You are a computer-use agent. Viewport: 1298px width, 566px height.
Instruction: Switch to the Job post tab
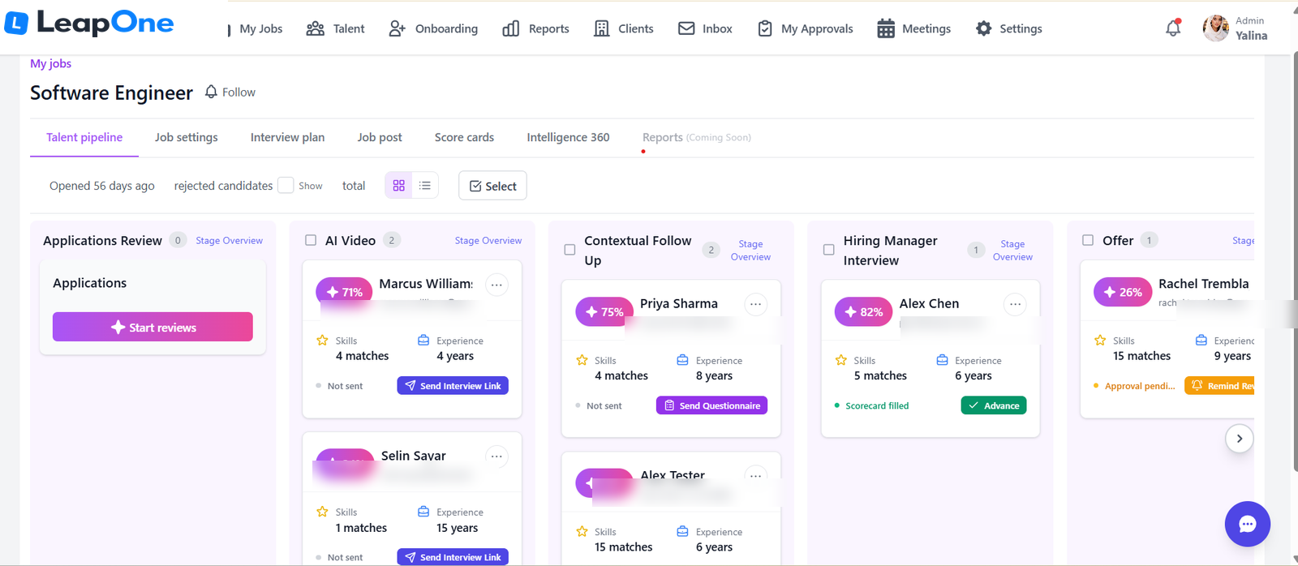point(380,137)
